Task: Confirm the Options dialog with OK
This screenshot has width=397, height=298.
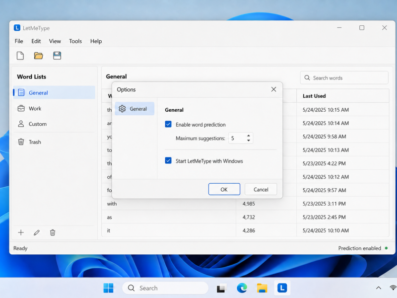Action: pyautogui.click(x=224, y=189)
